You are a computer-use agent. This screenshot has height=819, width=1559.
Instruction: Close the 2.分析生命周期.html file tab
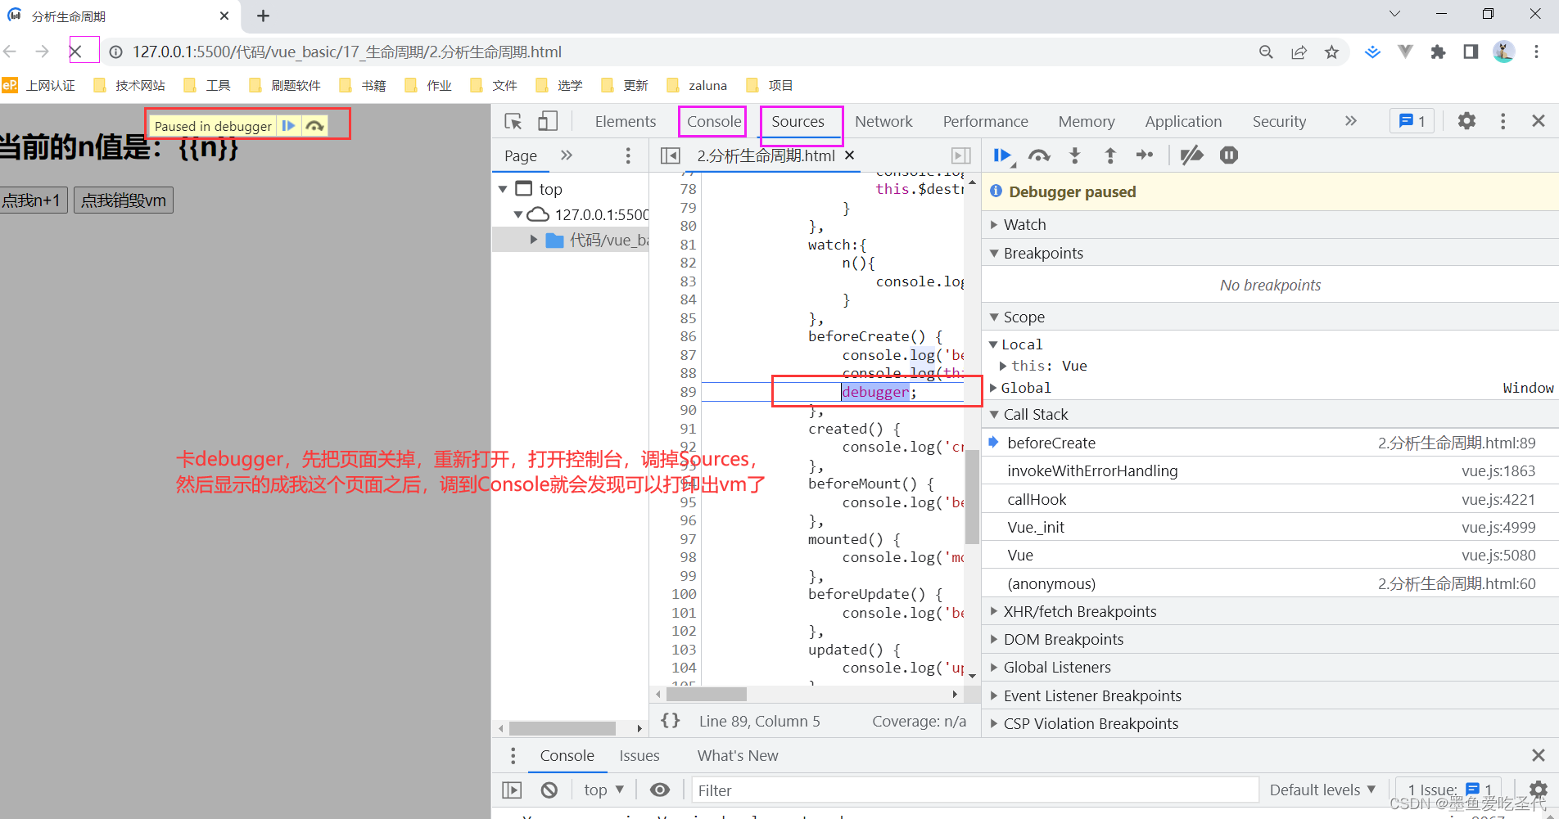coord(850,155)
